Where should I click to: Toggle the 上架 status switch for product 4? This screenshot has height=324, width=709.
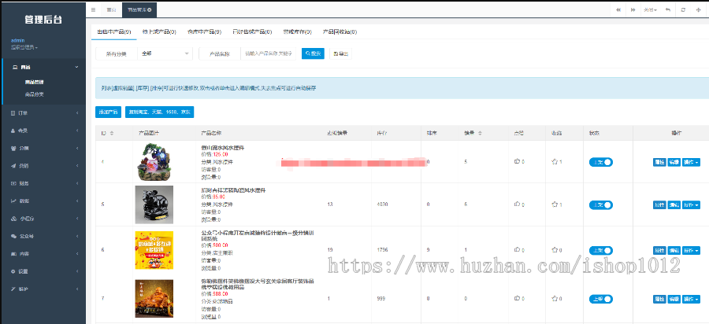[x=601, y=162]
